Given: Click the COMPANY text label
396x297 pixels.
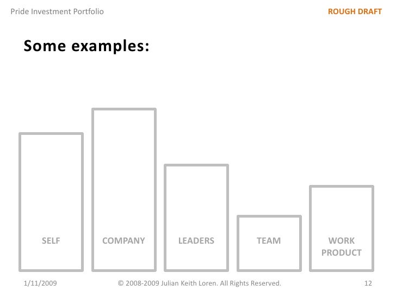Looking at the screenshot, I should [123, 240].
